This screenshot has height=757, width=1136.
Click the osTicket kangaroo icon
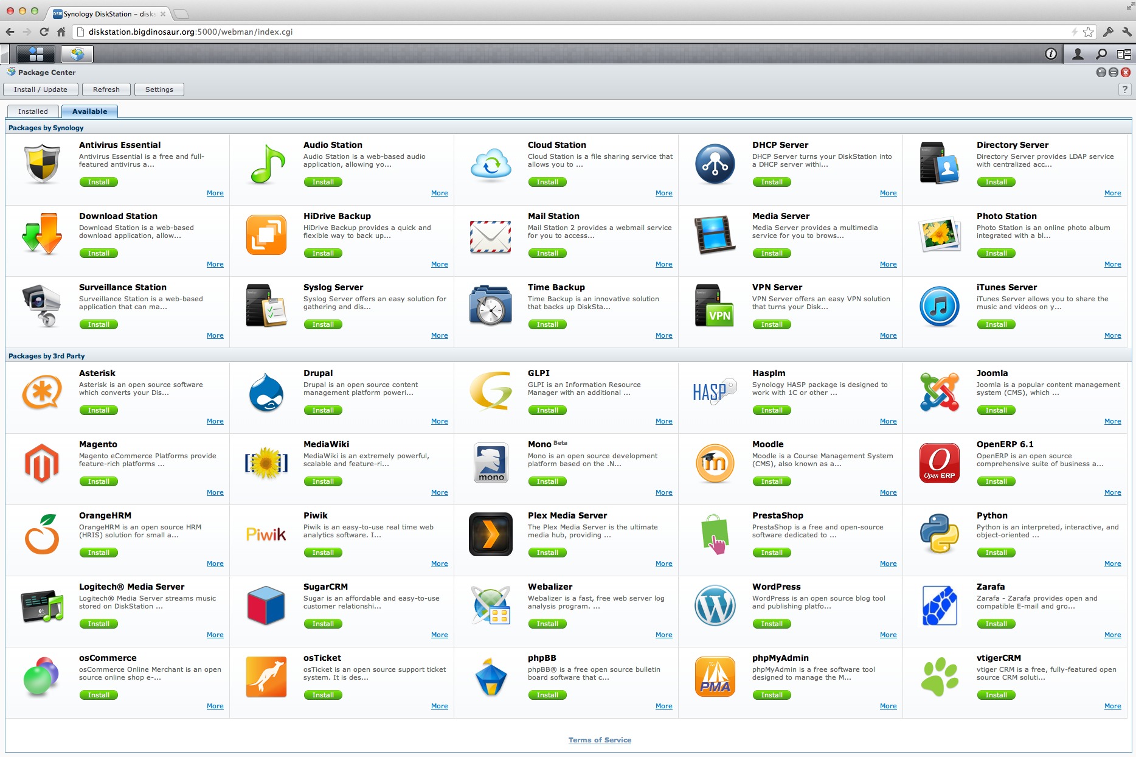(x=266, y=677)
